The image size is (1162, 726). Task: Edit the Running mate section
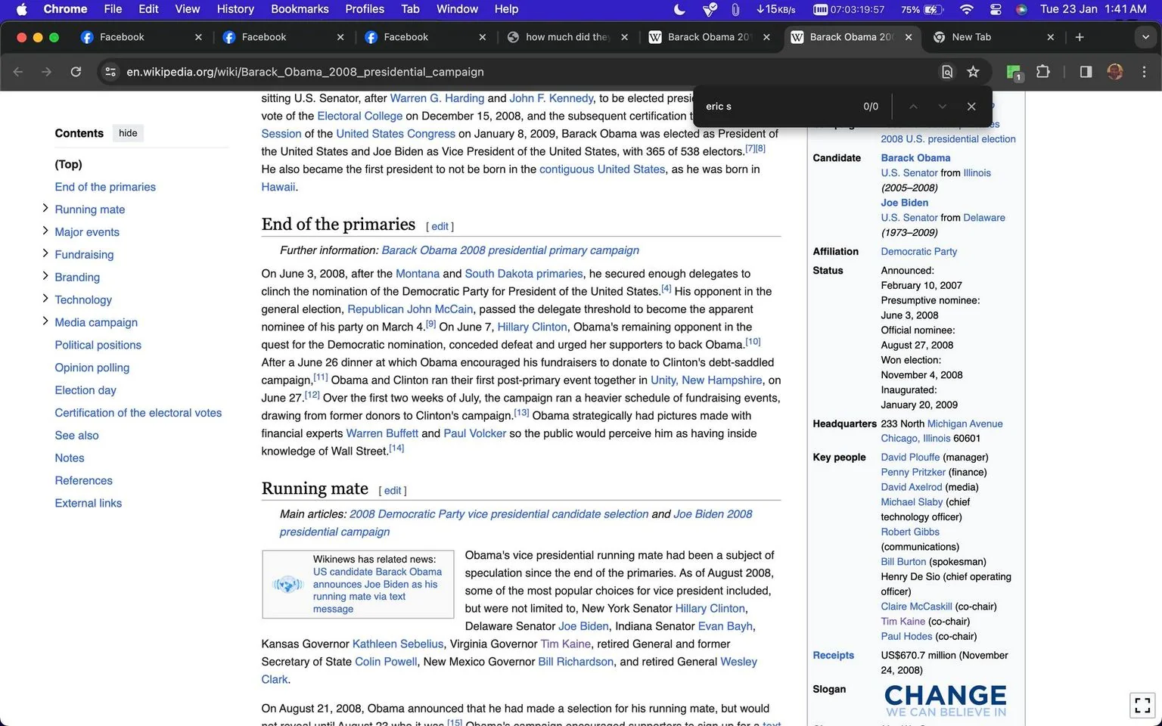(393, 490)
